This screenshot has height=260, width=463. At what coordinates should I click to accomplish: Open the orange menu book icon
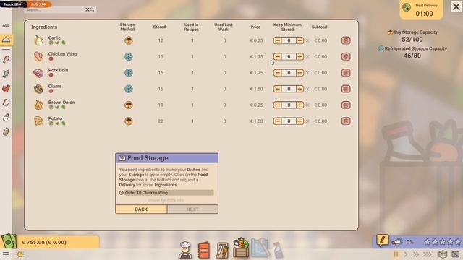pos(204,251)
